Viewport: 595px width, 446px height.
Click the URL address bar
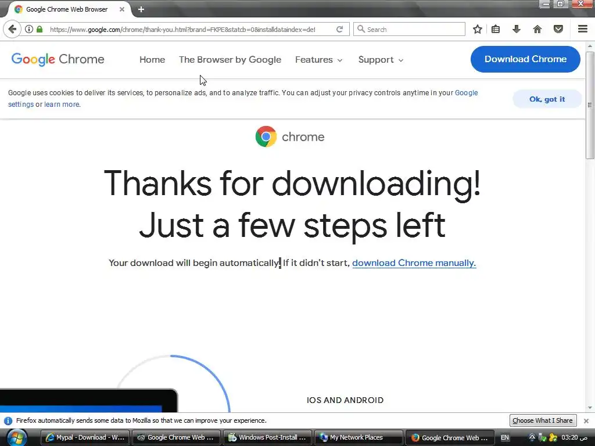pos(182,29)
